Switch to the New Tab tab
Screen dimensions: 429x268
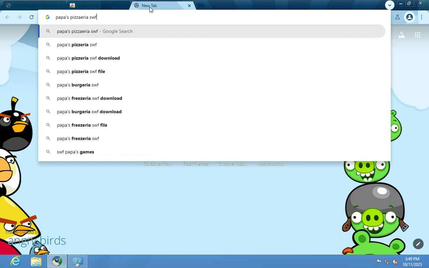point(162,5)
